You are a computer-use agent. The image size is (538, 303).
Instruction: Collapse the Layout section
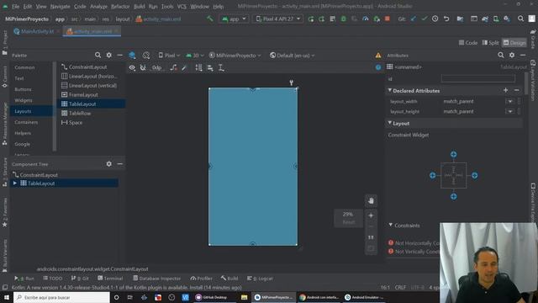390,123
